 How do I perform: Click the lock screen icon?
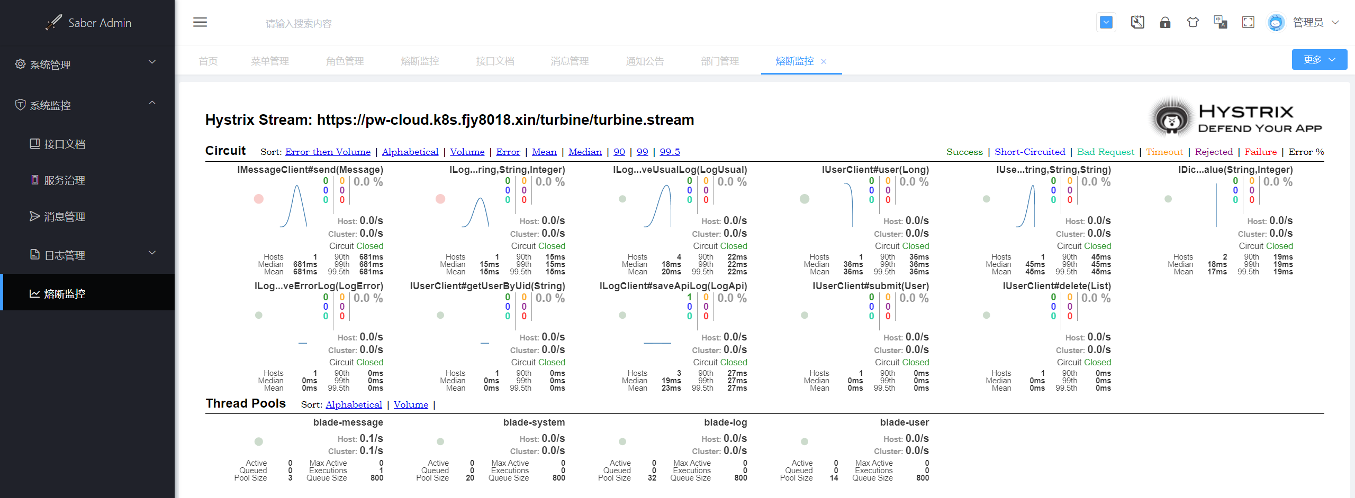(x=1165, y=22)
